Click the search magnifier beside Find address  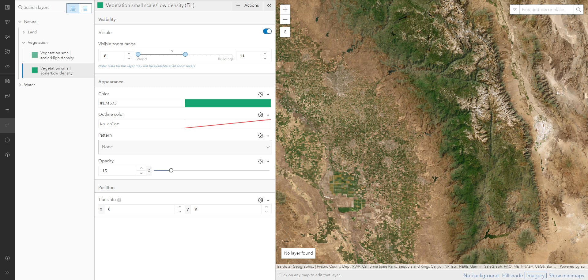click(578, 9)
